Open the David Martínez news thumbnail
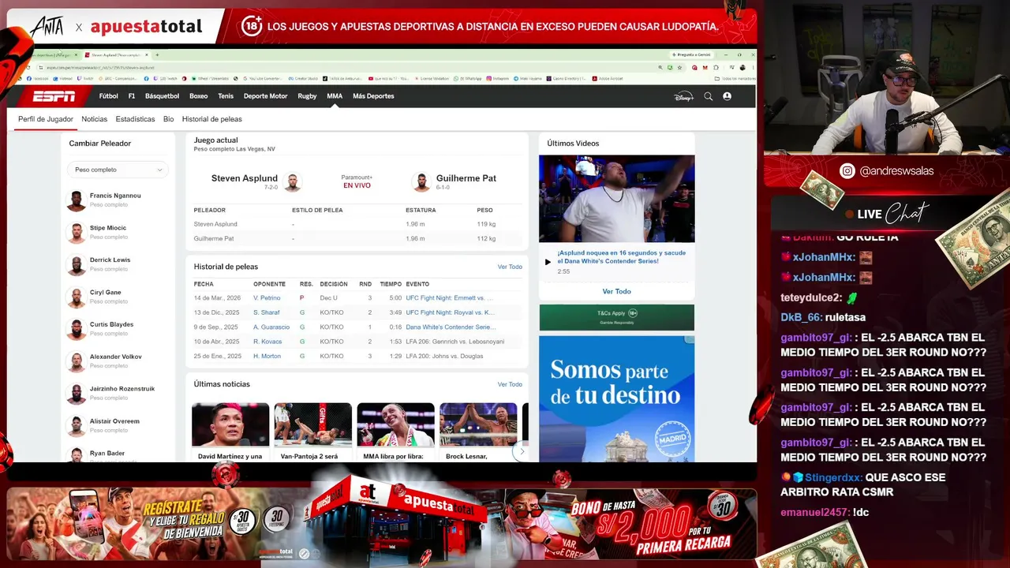This screenshot has width=1010, height=568. coord(230,424)
